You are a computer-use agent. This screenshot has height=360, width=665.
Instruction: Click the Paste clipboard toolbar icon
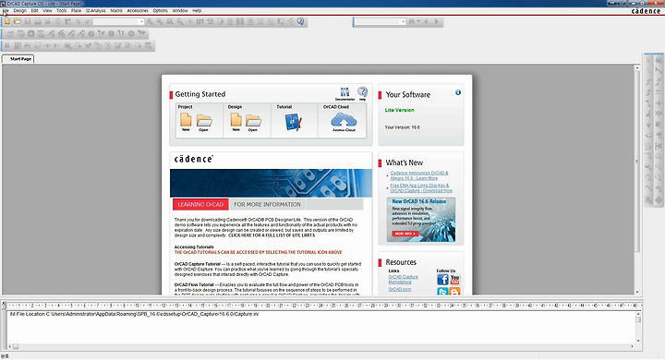(x=67, y=21)
